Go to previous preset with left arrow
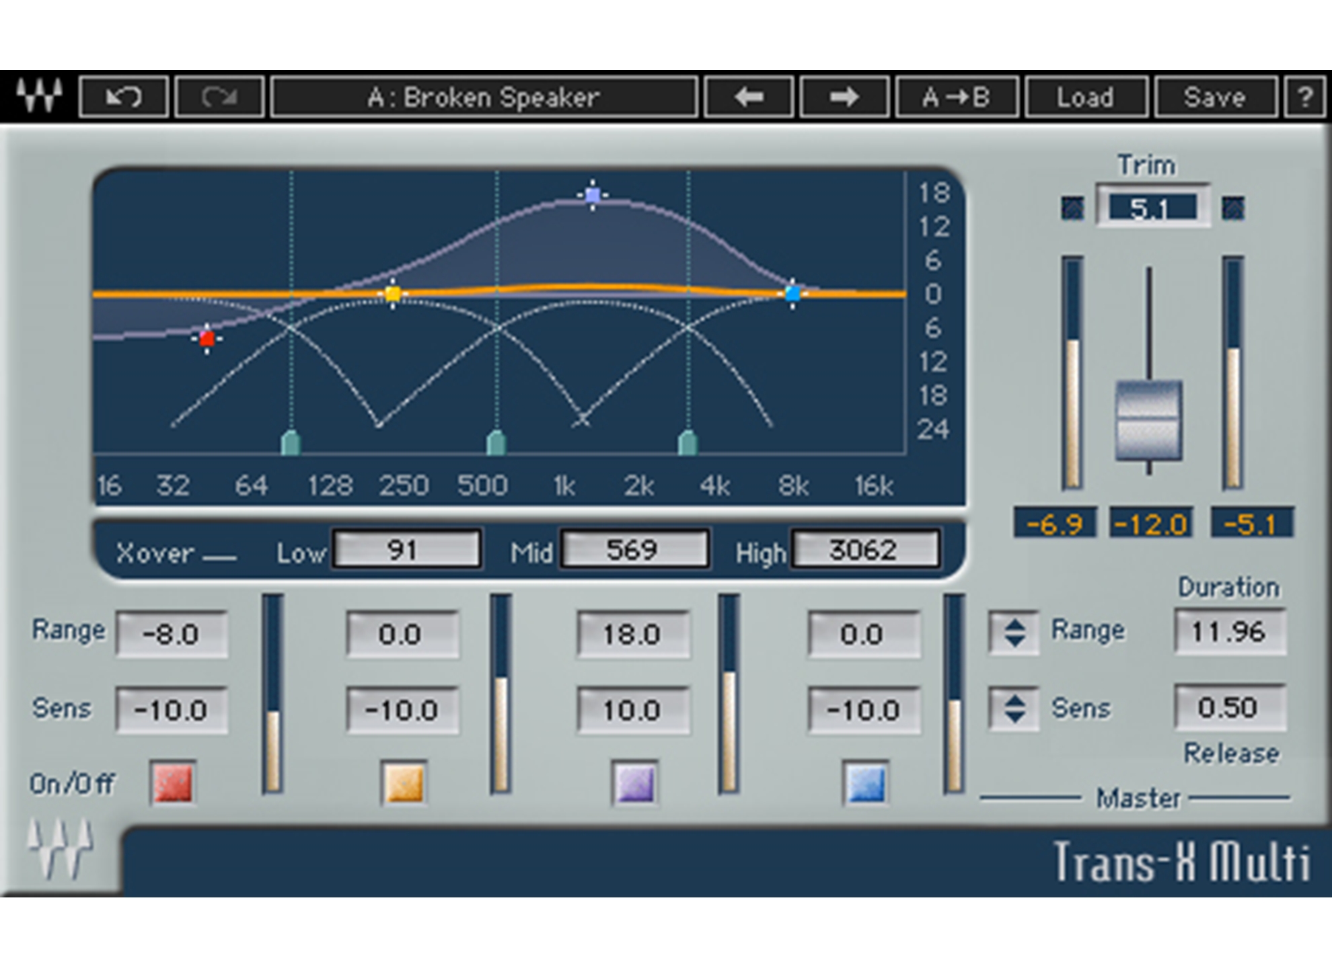Screen dimensions: 1332x968 (x=749, y=97)
